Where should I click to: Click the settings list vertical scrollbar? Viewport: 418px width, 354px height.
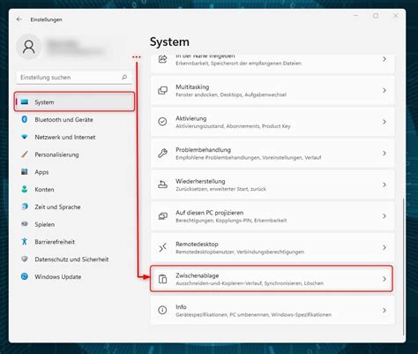(x=404, y=267)
